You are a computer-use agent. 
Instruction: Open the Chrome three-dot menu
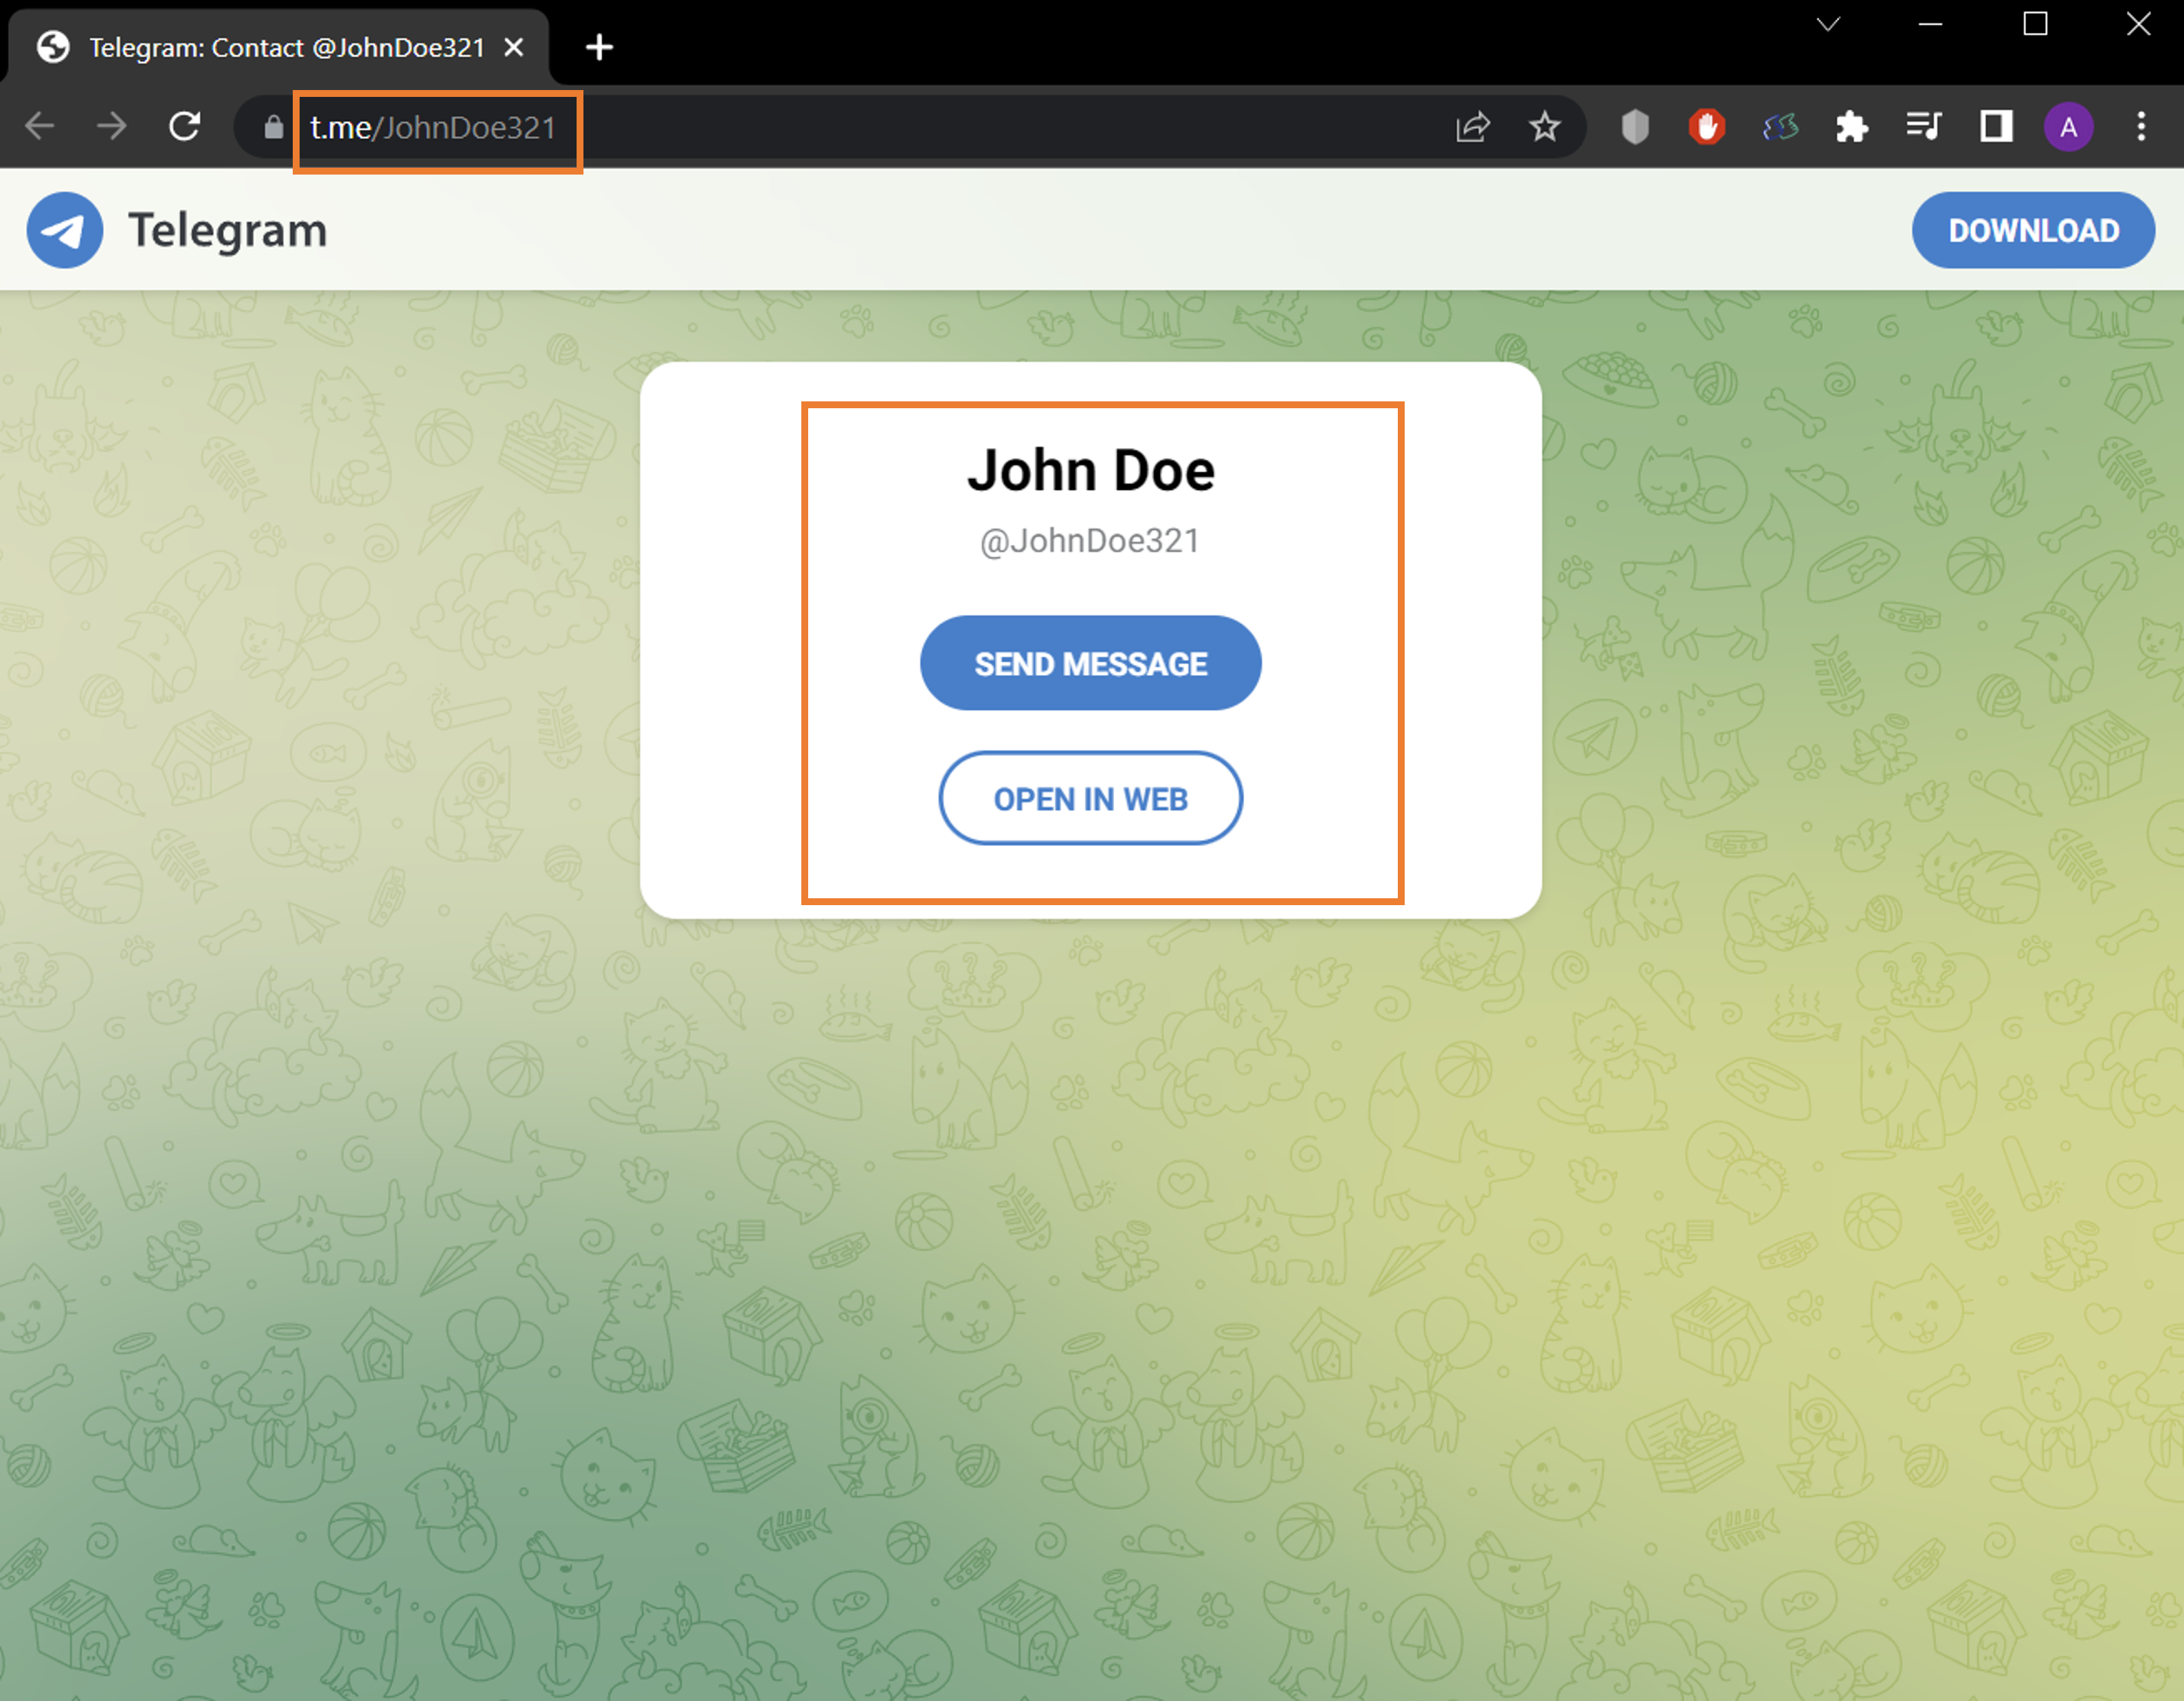[x=2141, y=127]
